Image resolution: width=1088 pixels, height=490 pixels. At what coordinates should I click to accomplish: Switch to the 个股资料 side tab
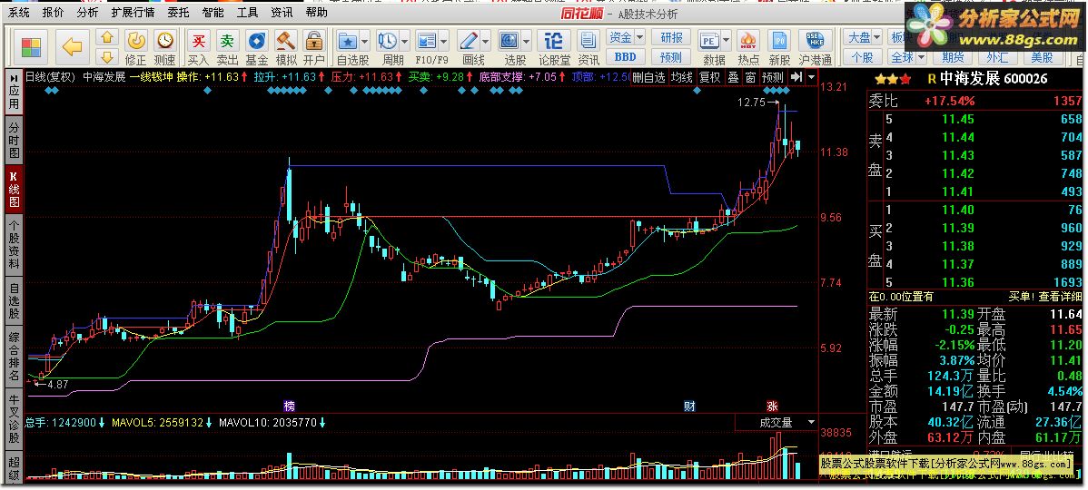click(x=14, y=245)
